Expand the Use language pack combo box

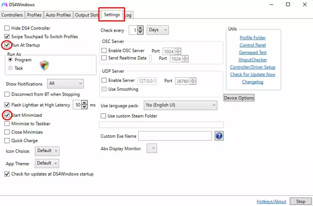tap(180, 105)
